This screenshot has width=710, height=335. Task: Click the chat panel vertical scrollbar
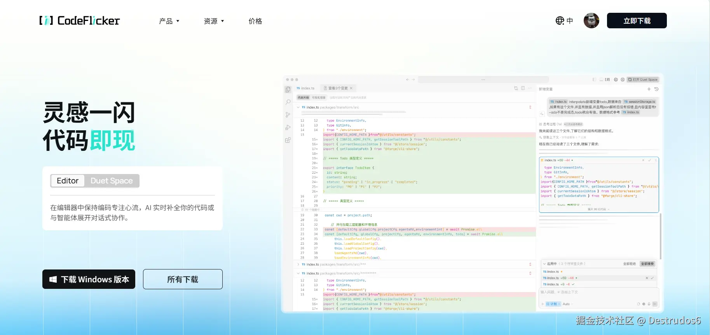click(660, 237)
